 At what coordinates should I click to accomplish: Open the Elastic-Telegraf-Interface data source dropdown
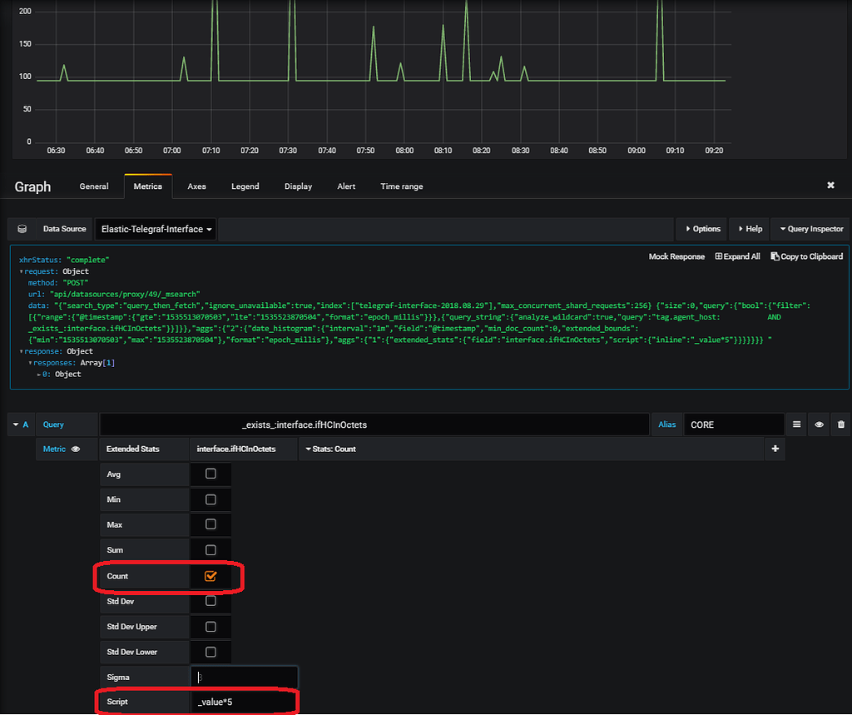[156, 229]
